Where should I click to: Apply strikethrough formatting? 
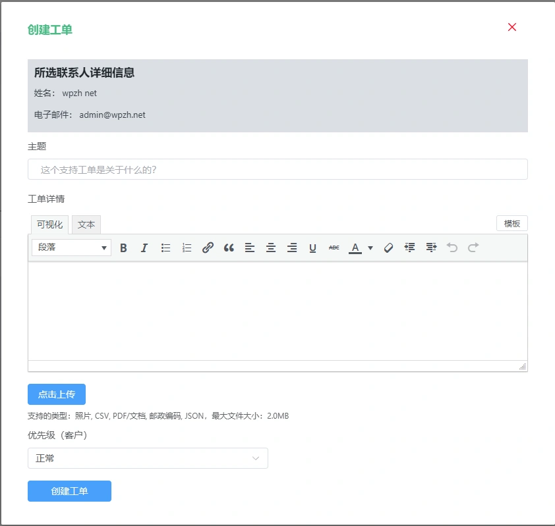334,248
